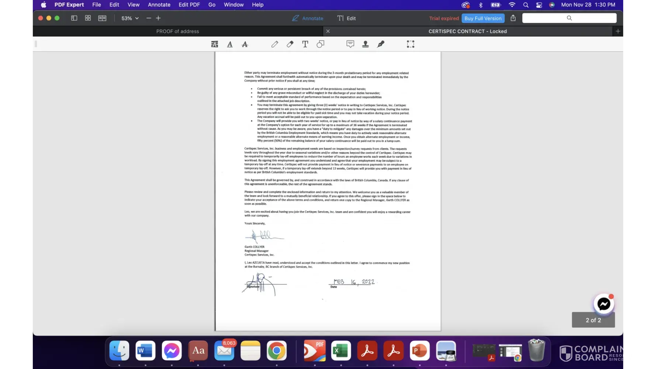Viewport: 656px width, 369px height.
Task: Open the signature tool
Action: (x=381, y=44)
